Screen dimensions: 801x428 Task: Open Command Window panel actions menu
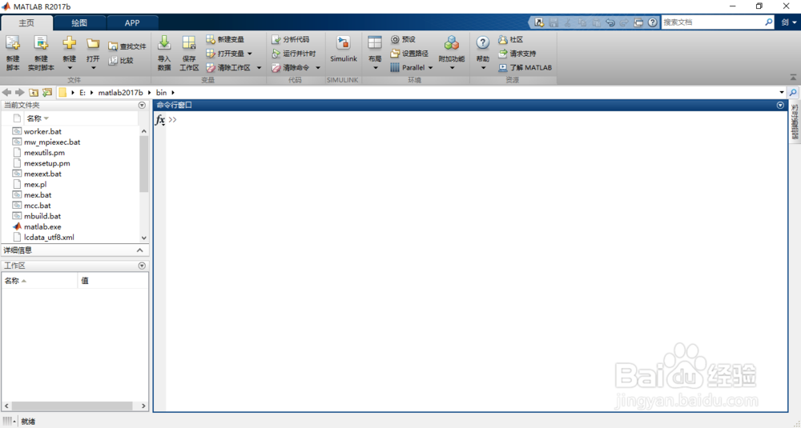coord(780,105)
